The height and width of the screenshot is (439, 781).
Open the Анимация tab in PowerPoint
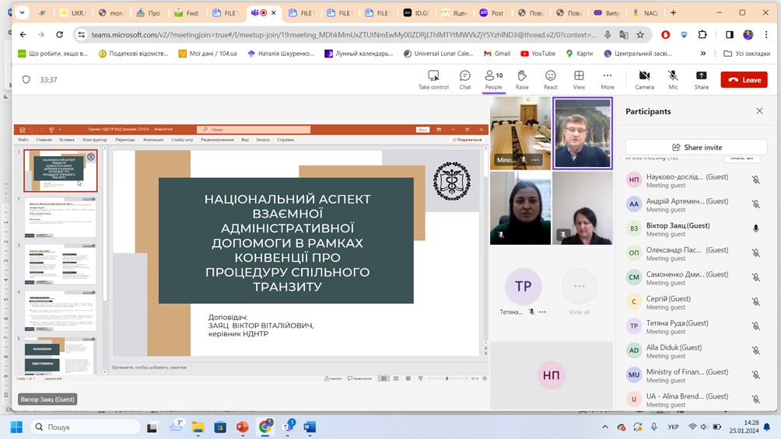coord(153,140)
